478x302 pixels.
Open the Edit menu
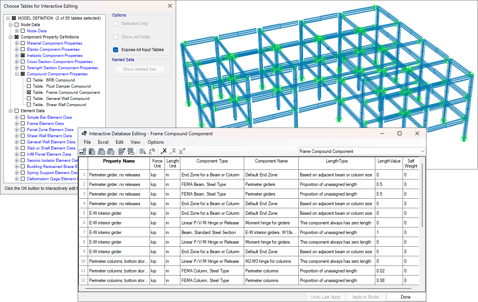pos(120,142)
